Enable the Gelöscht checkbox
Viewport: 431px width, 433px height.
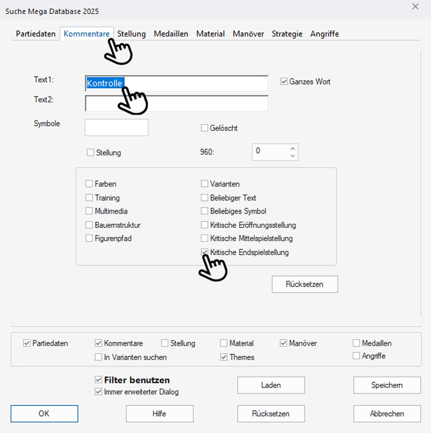click(205, 128)
